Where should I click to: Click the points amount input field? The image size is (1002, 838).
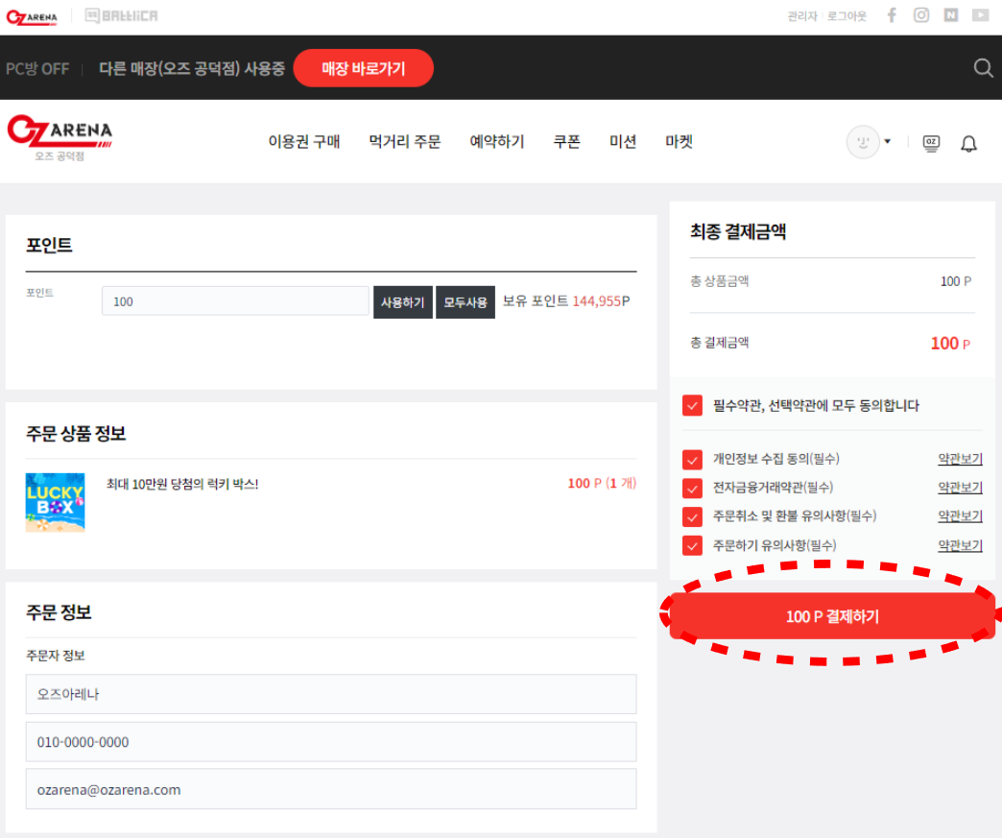pos(235,301)
